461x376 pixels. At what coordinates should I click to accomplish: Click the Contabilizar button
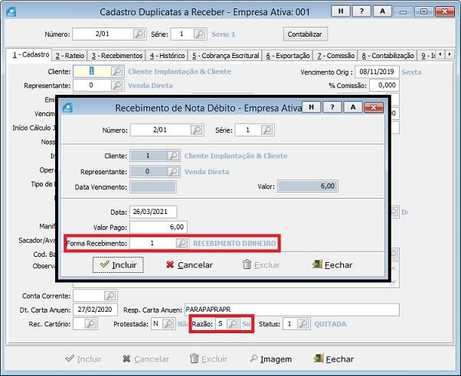point(305,34)
